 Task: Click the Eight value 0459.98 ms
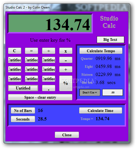pyautogui.click(x=108, y=66)
